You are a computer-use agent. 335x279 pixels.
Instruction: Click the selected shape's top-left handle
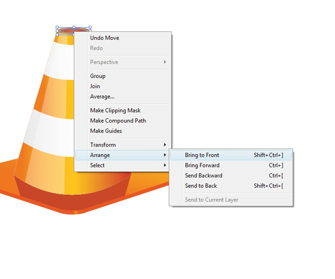coord(57,27)
